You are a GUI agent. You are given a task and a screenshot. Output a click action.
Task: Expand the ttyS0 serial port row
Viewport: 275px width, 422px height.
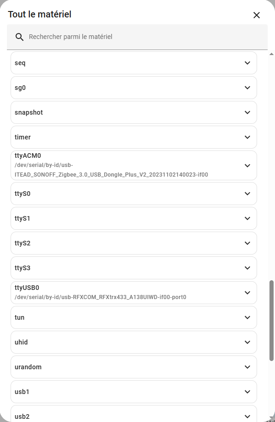click(x=134, y=194)
